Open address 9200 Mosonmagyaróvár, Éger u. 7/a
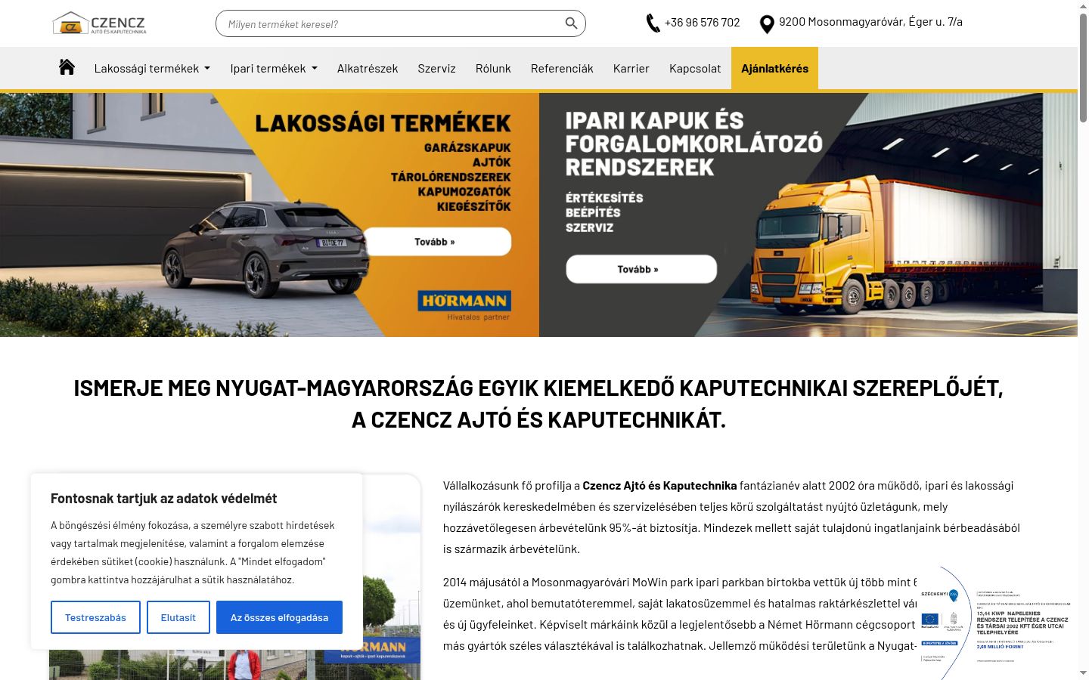Image resolution: width=1089 pixels, height=680 pixels. (870, 22)
